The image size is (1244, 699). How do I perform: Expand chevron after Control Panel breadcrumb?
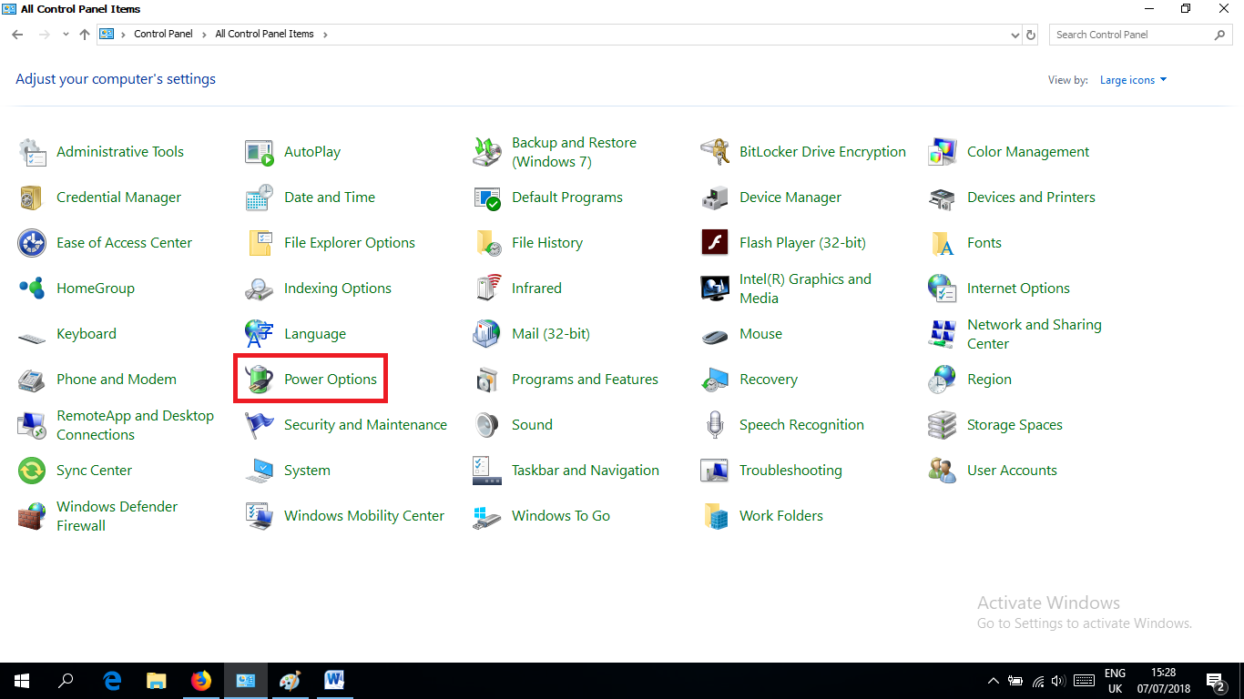click(x=204, y=35)
